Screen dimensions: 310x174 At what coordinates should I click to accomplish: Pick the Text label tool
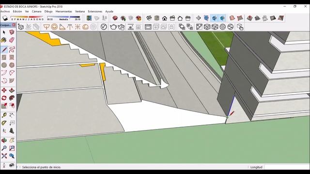click(12, 123)
